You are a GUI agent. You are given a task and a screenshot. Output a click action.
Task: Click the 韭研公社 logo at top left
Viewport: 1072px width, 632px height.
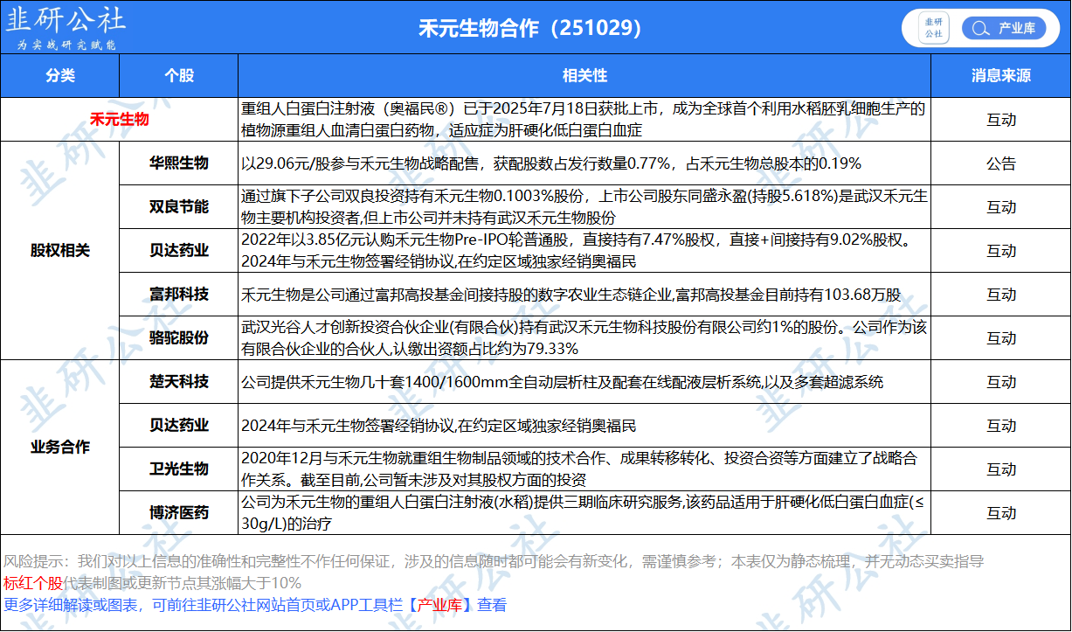point(66,26)
